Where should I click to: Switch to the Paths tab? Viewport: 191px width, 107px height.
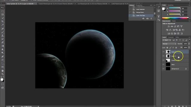pyautogui.click(x=177, y=37)
